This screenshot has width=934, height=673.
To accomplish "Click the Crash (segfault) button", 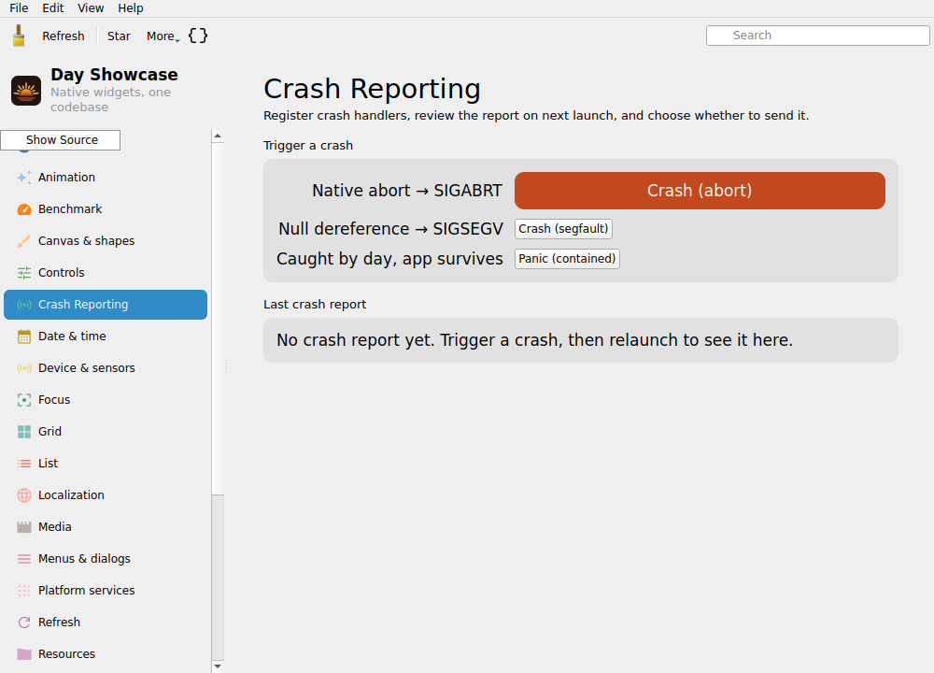I will 563,229.
